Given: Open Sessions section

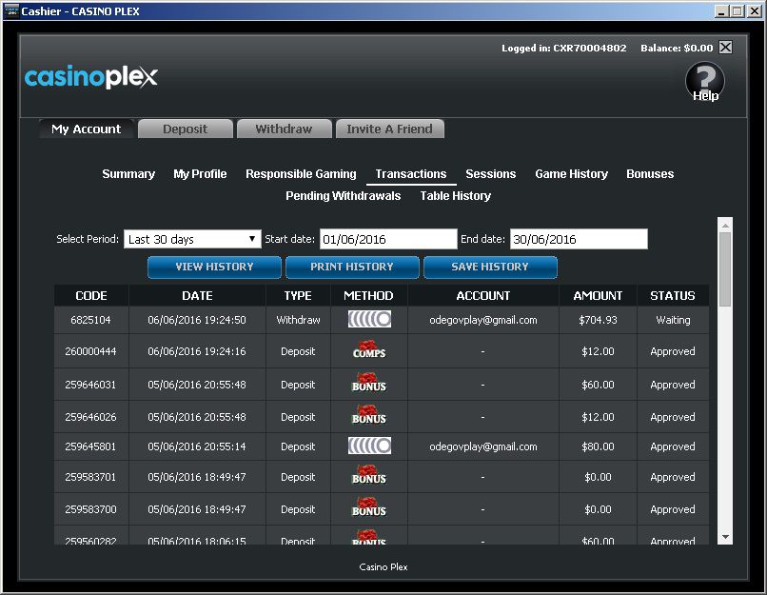Looking at the screenshot, I should (x=491, y=174).
